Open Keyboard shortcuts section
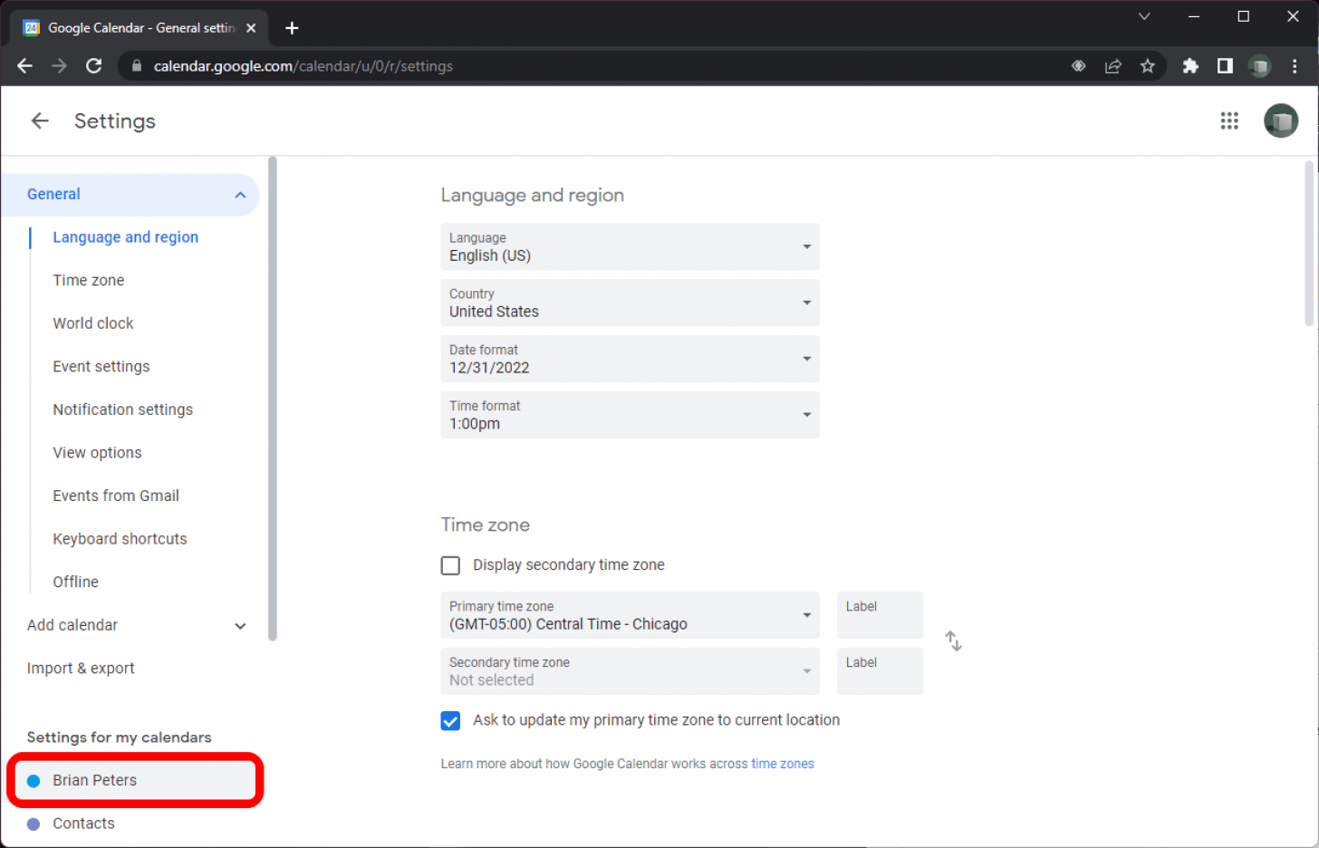The height and width of the screenshot is (848, 1319). 120,539
